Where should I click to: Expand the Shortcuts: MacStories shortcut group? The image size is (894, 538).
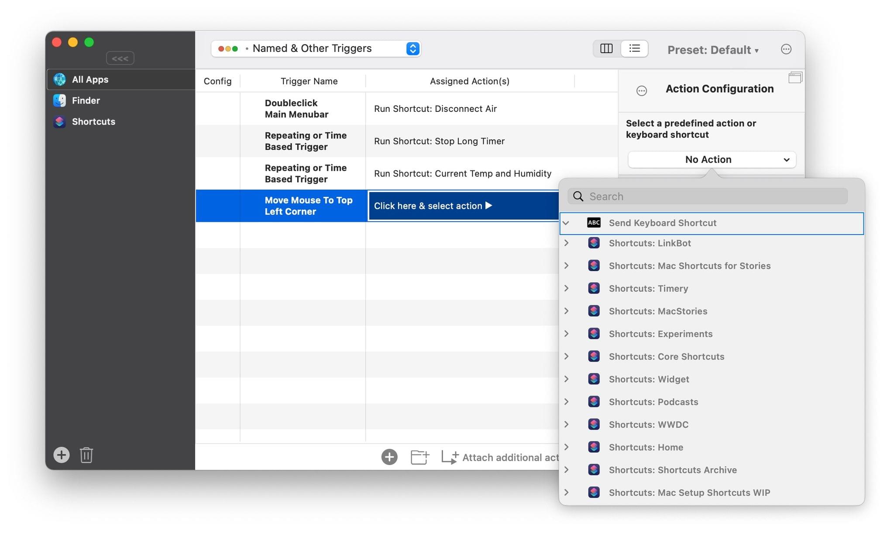point(567,311)
